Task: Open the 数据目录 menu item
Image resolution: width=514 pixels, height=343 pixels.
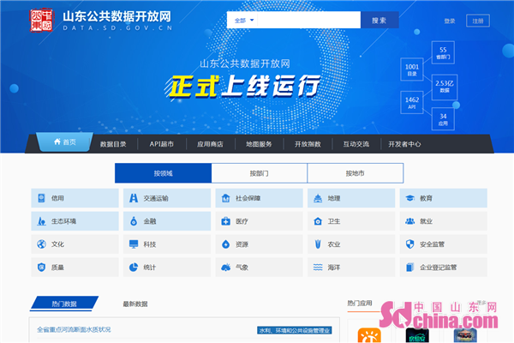Action: coord(113,144)
